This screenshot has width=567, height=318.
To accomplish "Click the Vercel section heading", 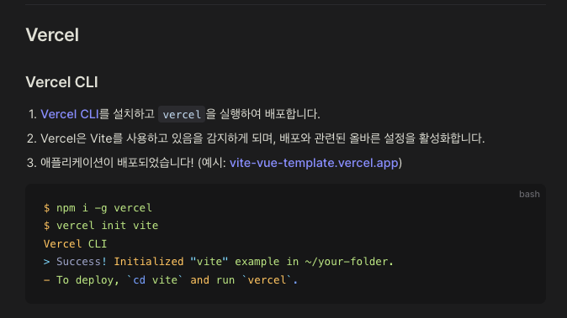I will (x=52, y=35).
